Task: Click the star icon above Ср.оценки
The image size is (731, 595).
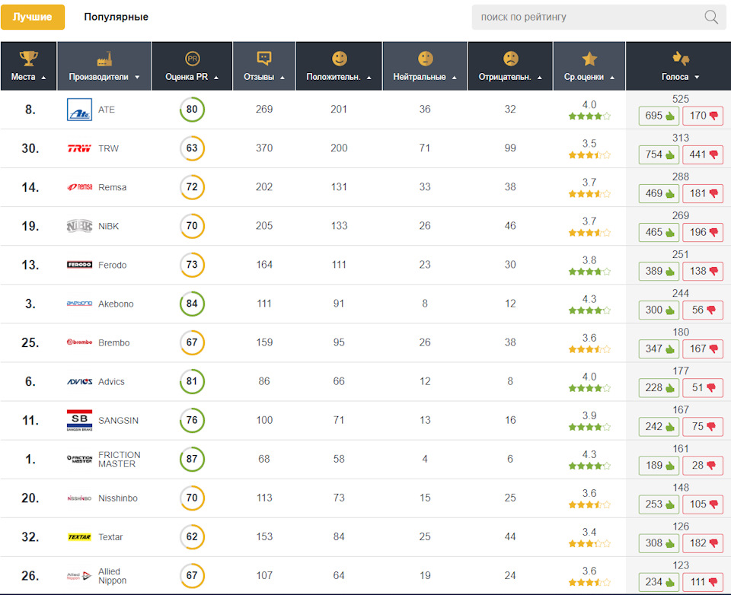Action: (x=589, y=59)
